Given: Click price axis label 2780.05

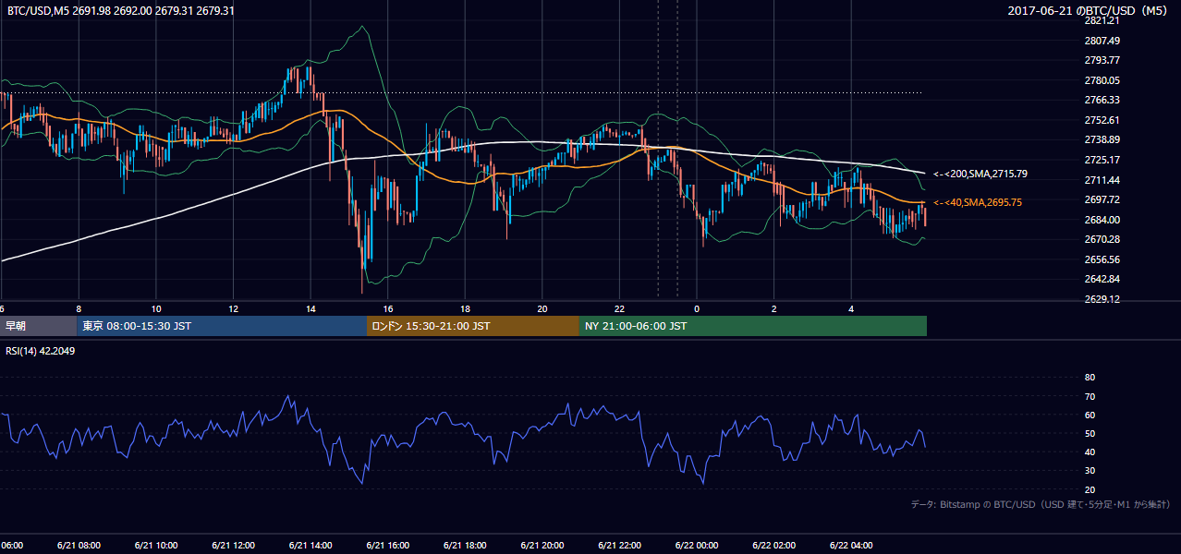Looking at the screenshot, I should [1102, 80].
